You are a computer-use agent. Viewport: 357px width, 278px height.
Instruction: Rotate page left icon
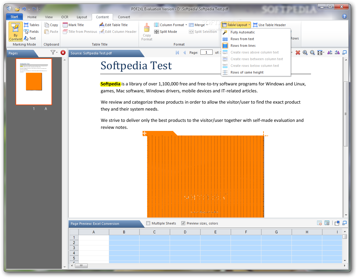pyautogui.click(x=330, y=53)
